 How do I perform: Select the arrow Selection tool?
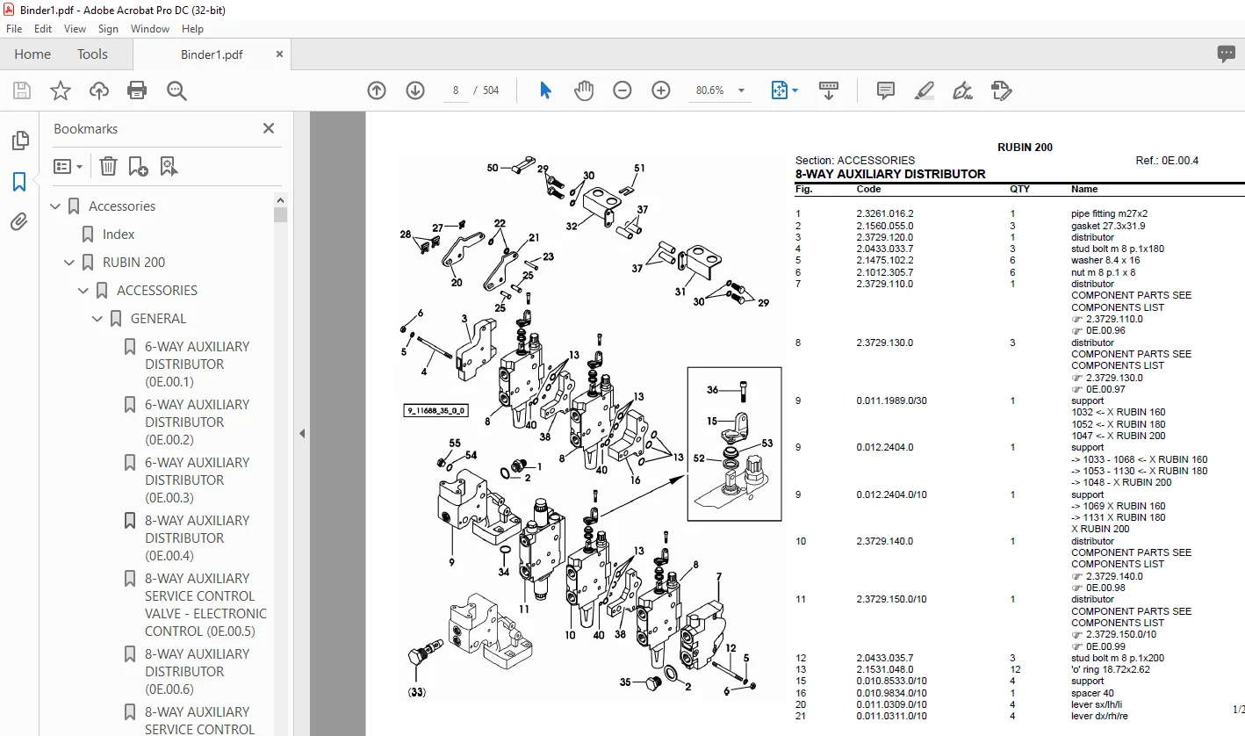pyautogui.click(x=545, y=90)
